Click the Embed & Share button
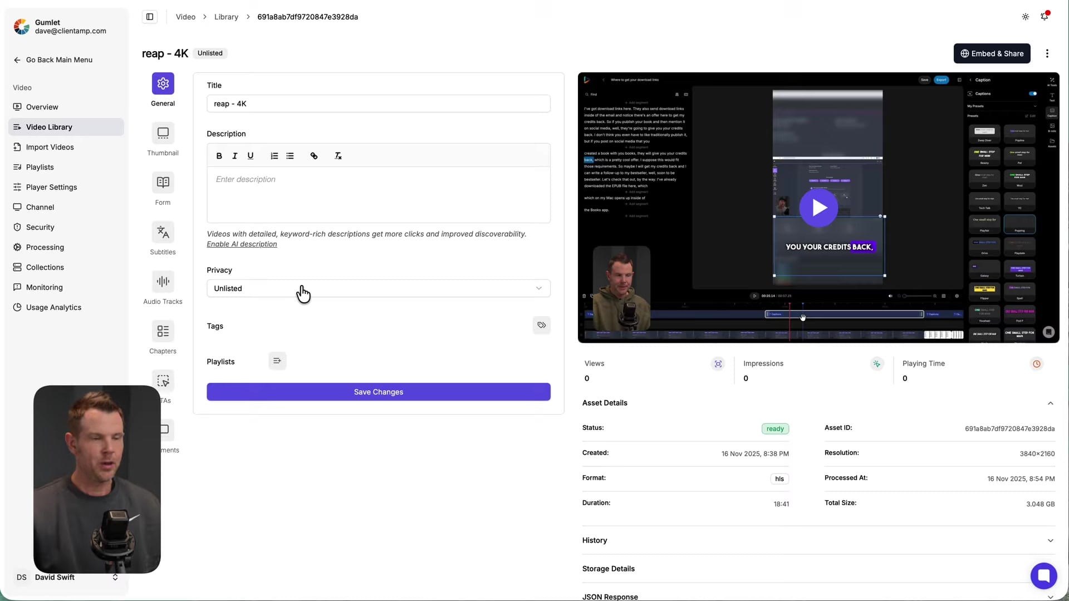Image resolution: width=1069 pixels, height=601 pixels. pyautogui.click(x=992, y=53)
